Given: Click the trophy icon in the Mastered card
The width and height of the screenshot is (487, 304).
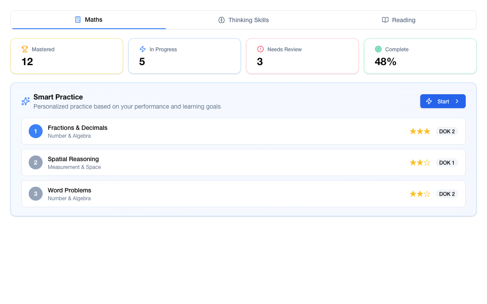Looking at the screenshot, I should [x=24, y=49].
